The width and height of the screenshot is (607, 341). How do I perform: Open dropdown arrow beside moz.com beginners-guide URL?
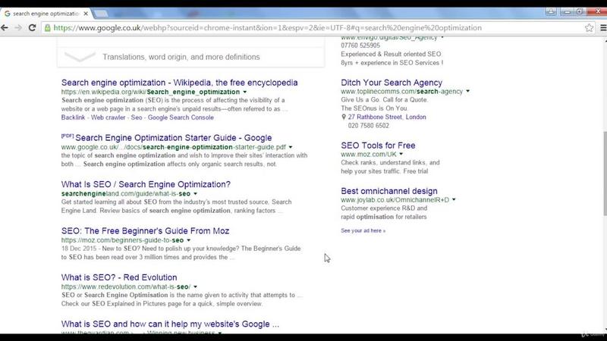tap(188, 240)
